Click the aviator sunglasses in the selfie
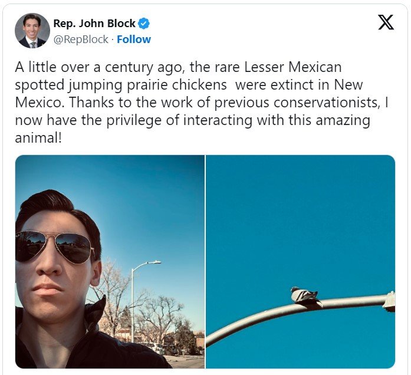This screenshot has width=411, height=375. coord(55,246)
